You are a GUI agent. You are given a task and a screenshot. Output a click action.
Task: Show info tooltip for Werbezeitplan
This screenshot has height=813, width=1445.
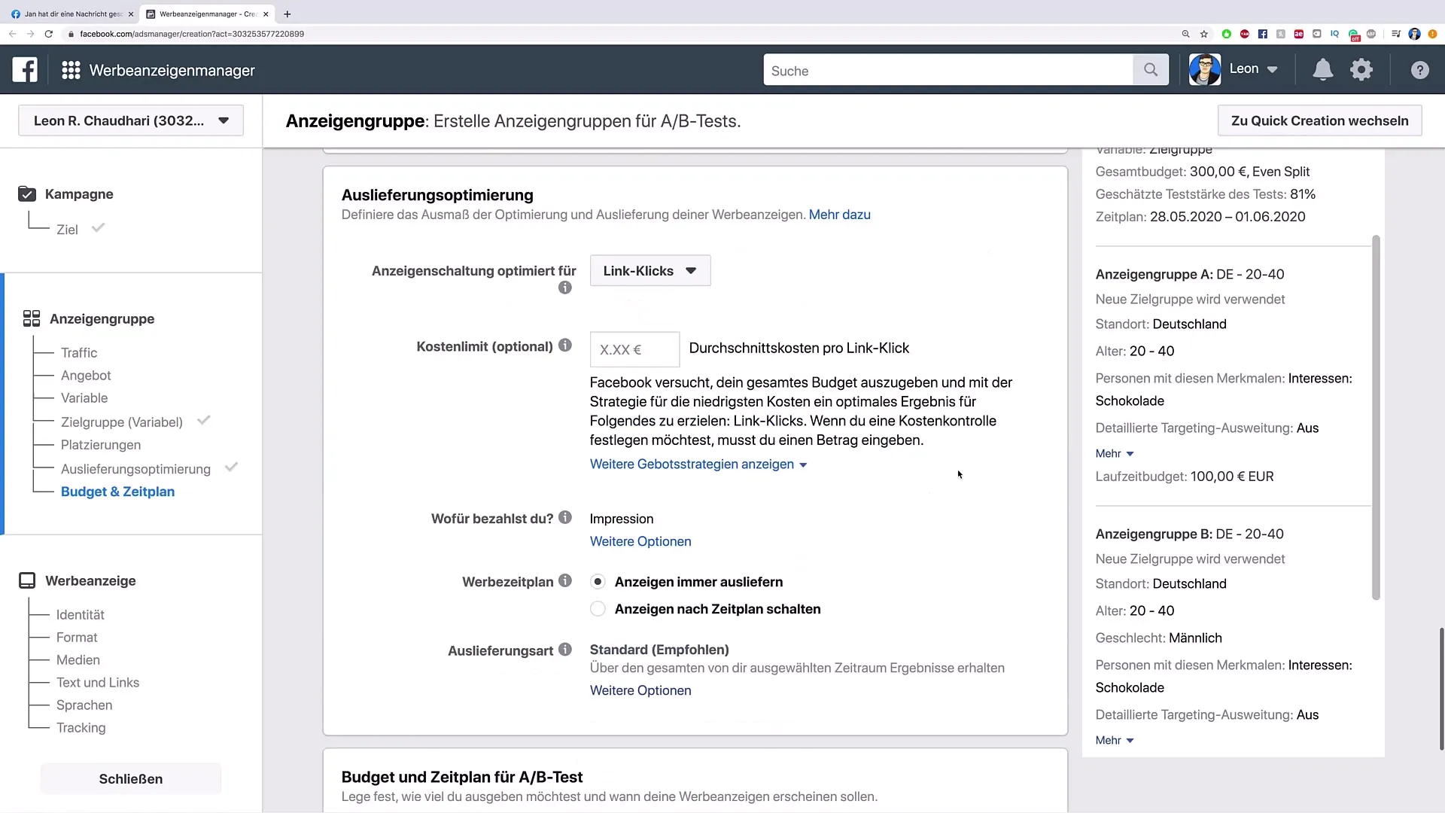tap(565, 580)
